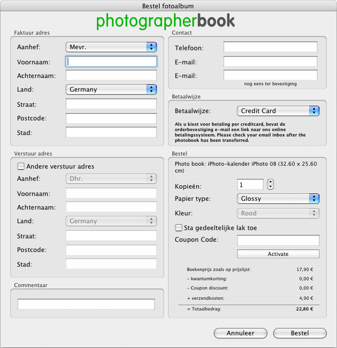Click the Commentaar text field
Screen dimensions: 337x348
click(x=86, y=304)
